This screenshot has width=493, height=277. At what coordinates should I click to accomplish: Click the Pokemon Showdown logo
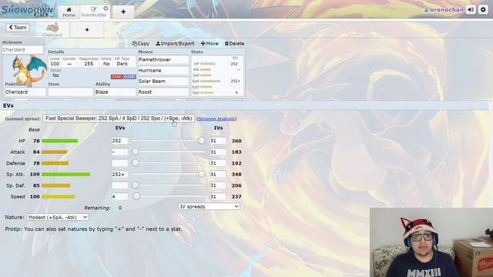pos(28,10)
